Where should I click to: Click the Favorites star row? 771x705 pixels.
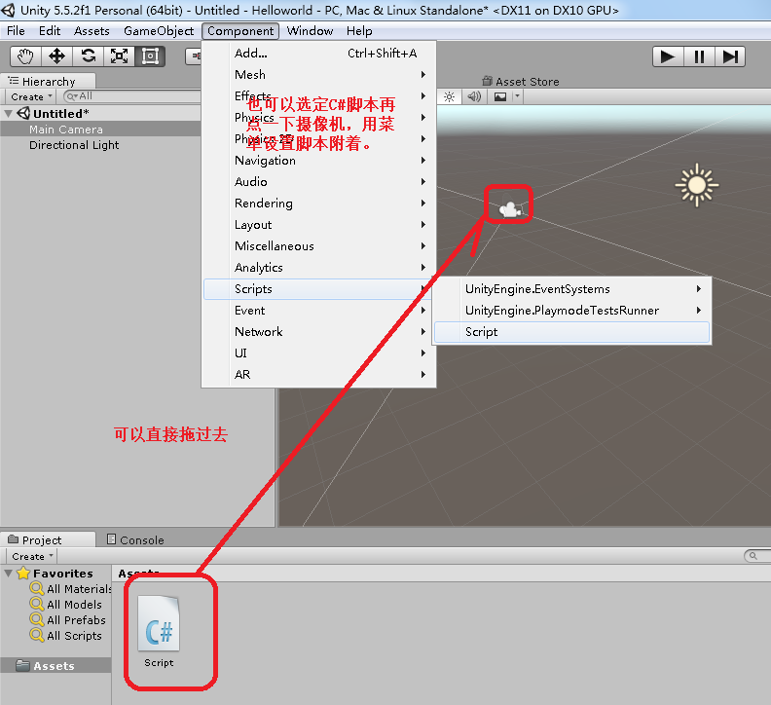(55, 574)
